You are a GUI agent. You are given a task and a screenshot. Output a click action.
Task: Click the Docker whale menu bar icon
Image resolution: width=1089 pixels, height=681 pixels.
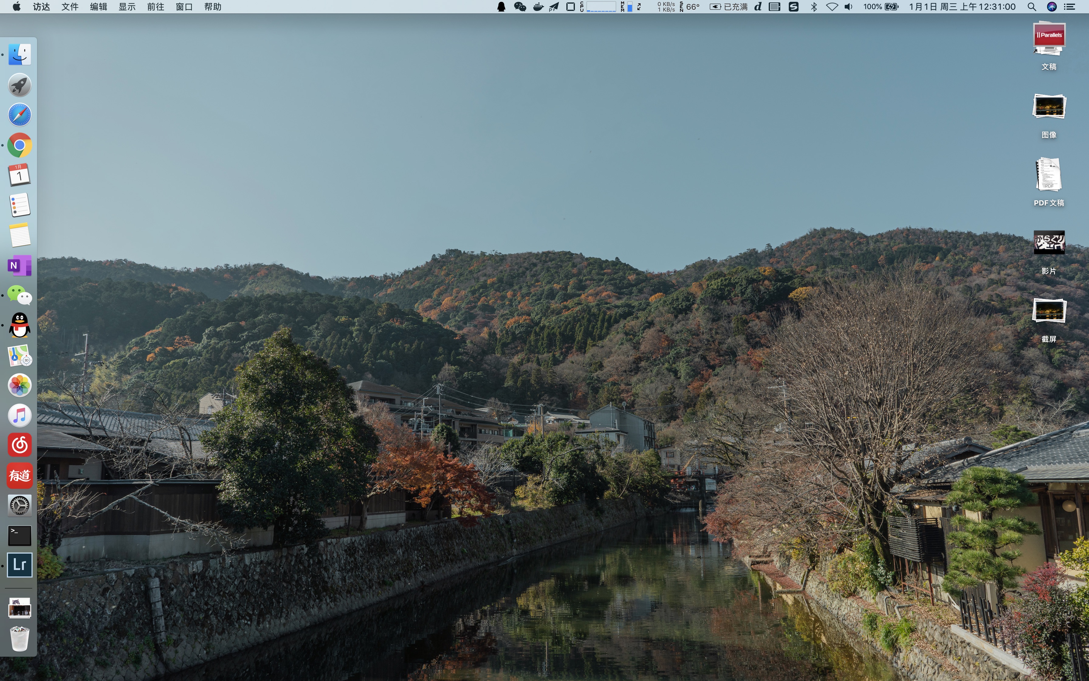[x=538, y=7]
